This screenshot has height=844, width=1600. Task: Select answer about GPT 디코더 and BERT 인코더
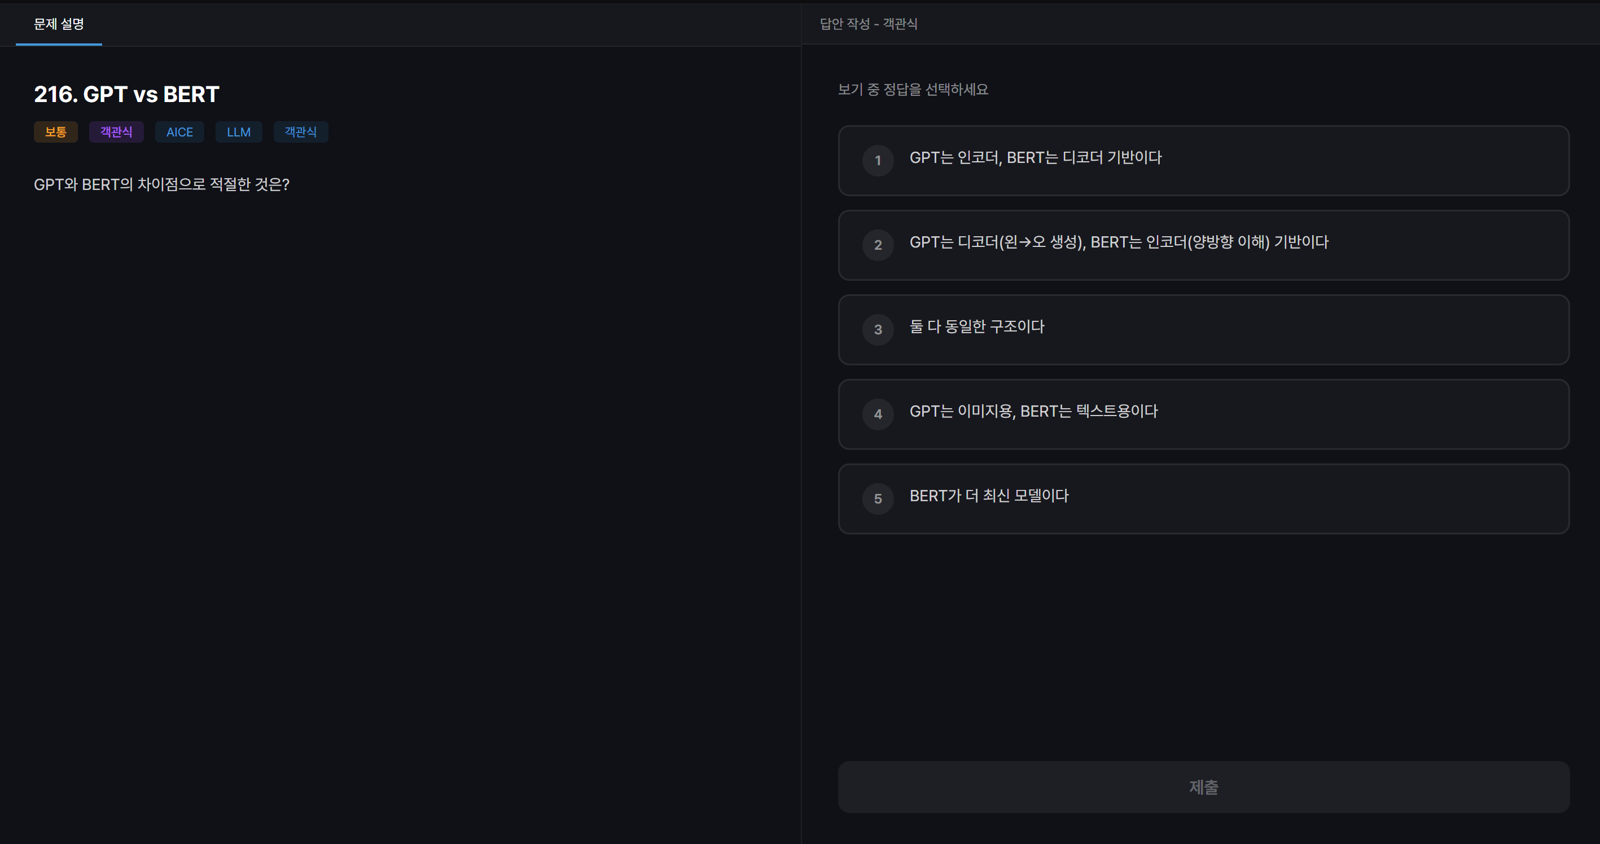pos(1203,245)
